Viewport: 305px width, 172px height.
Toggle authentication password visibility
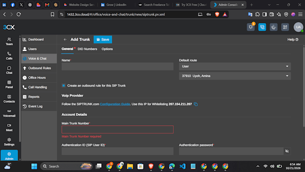287,151
